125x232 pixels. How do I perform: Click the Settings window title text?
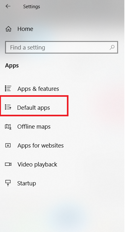tap(31, 7)
